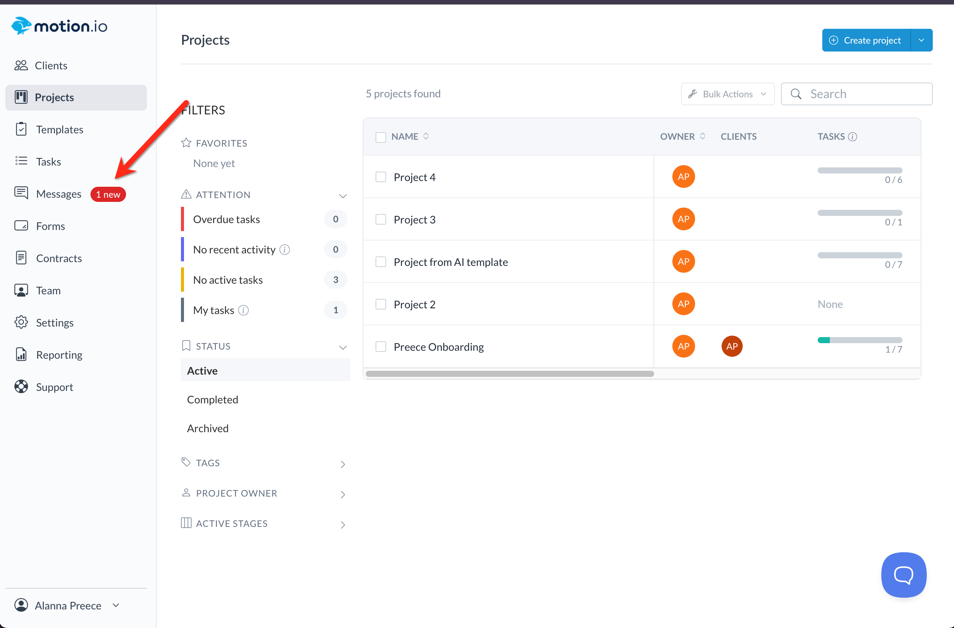Open the chat bubble widget

pos(904,575)
